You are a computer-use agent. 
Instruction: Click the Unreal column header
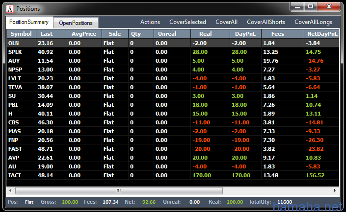pyautogui.click(x=172, y=34)
